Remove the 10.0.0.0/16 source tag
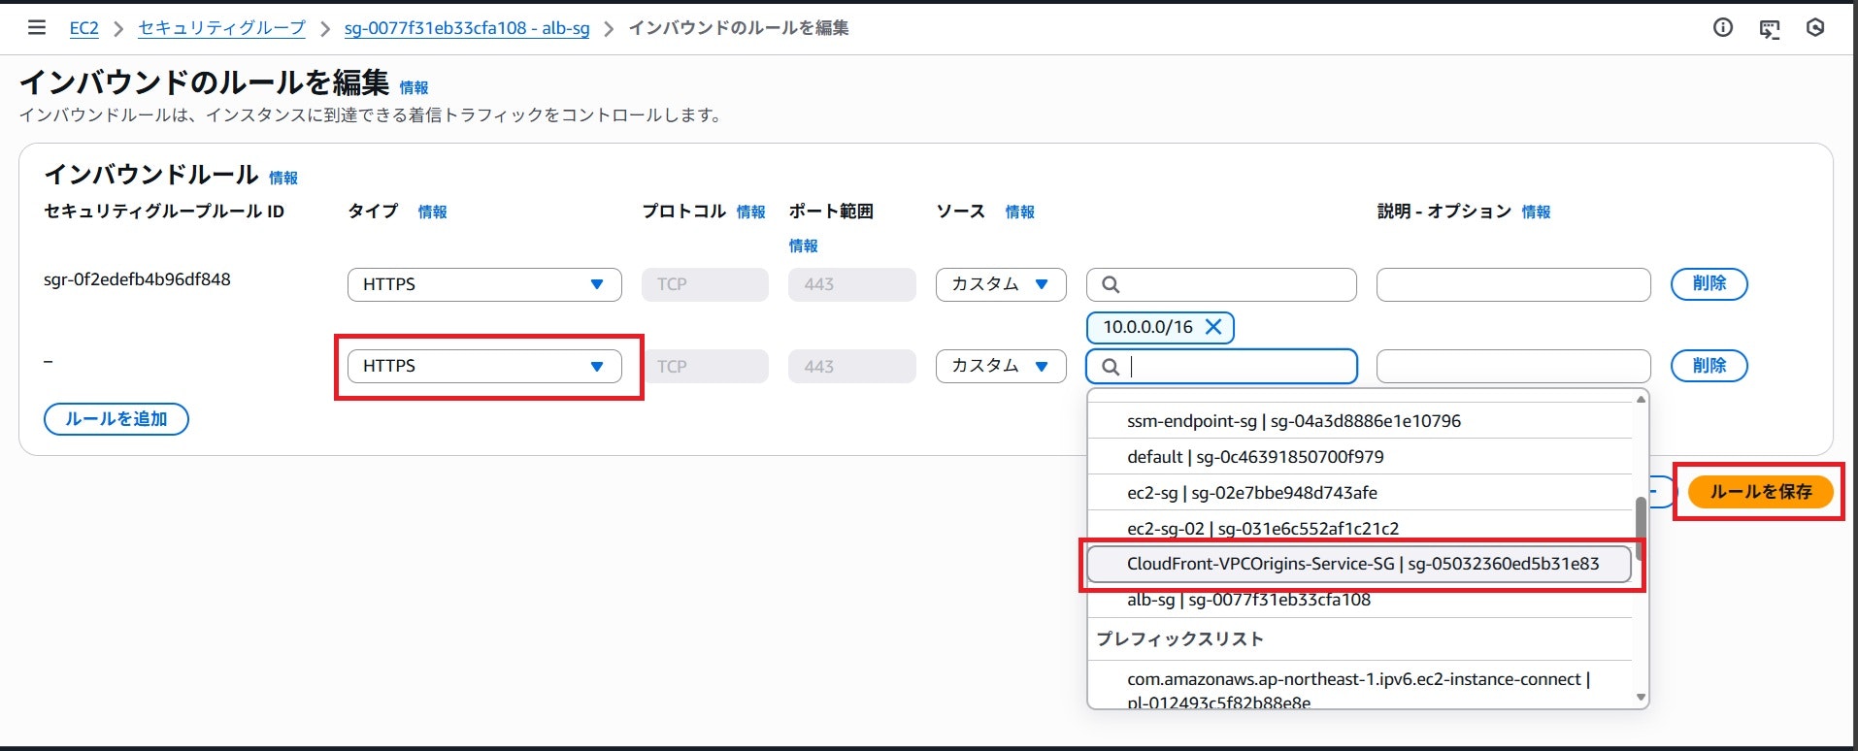Viewport: 1858px width, 751px height. coord(1213,327)
